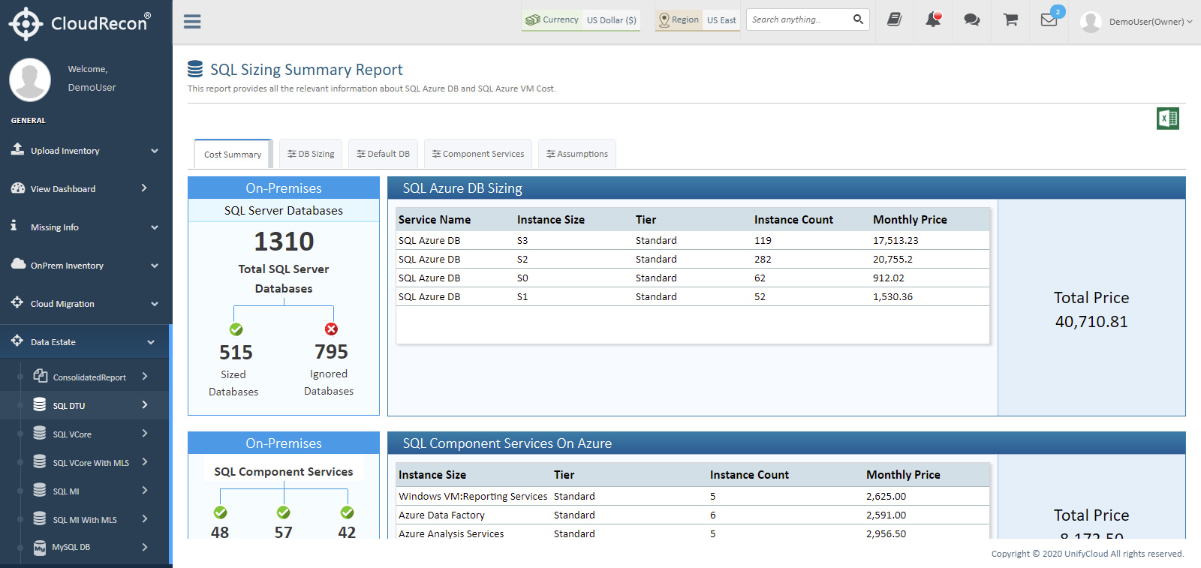Click the search magnifier icon
The width and height of the screenshot is (1201, 568).
click(x=858, y=20)
